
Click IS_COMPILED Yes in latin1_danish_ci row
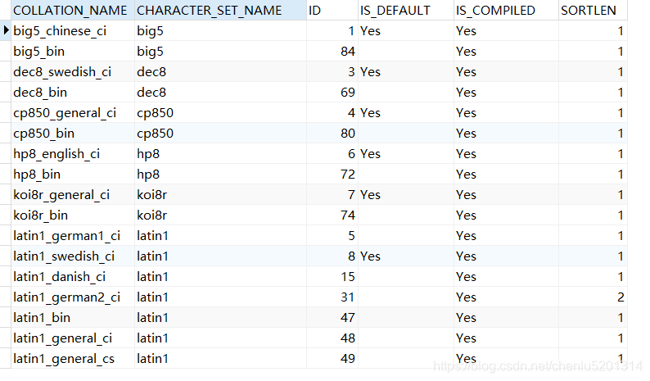[x=506, y=276]
